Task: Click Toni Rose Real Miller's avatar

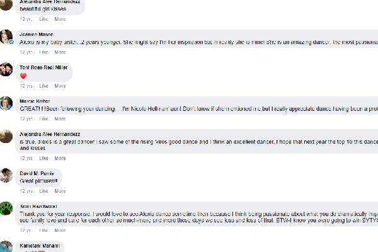Action: tap(6, 69)
